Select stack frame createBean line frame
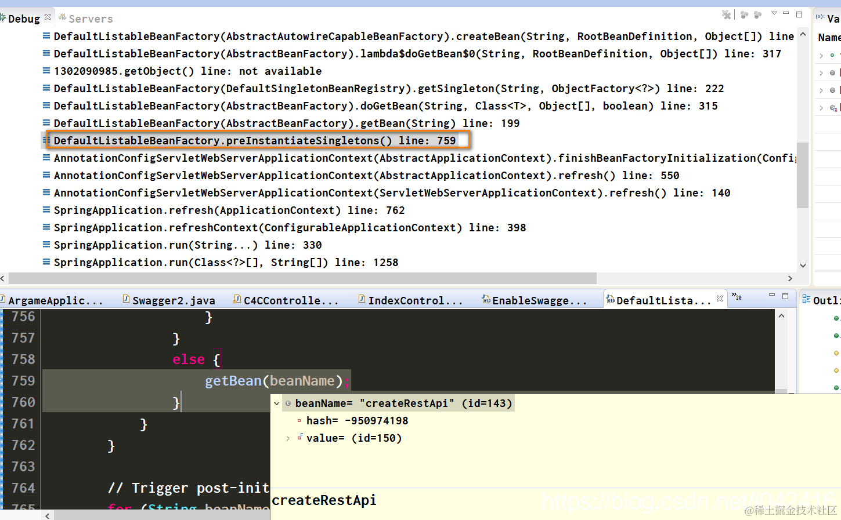This screenshot has width=841, height=520. click(424, 36)
